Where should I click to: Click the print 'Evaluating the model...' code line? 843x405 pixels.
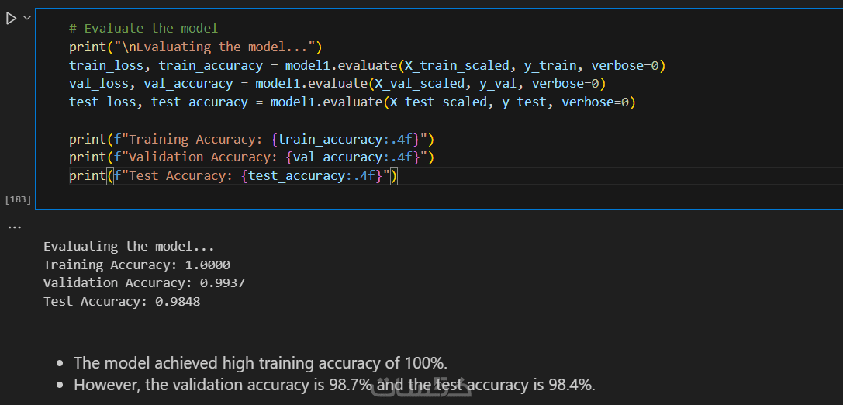[195, 47]
